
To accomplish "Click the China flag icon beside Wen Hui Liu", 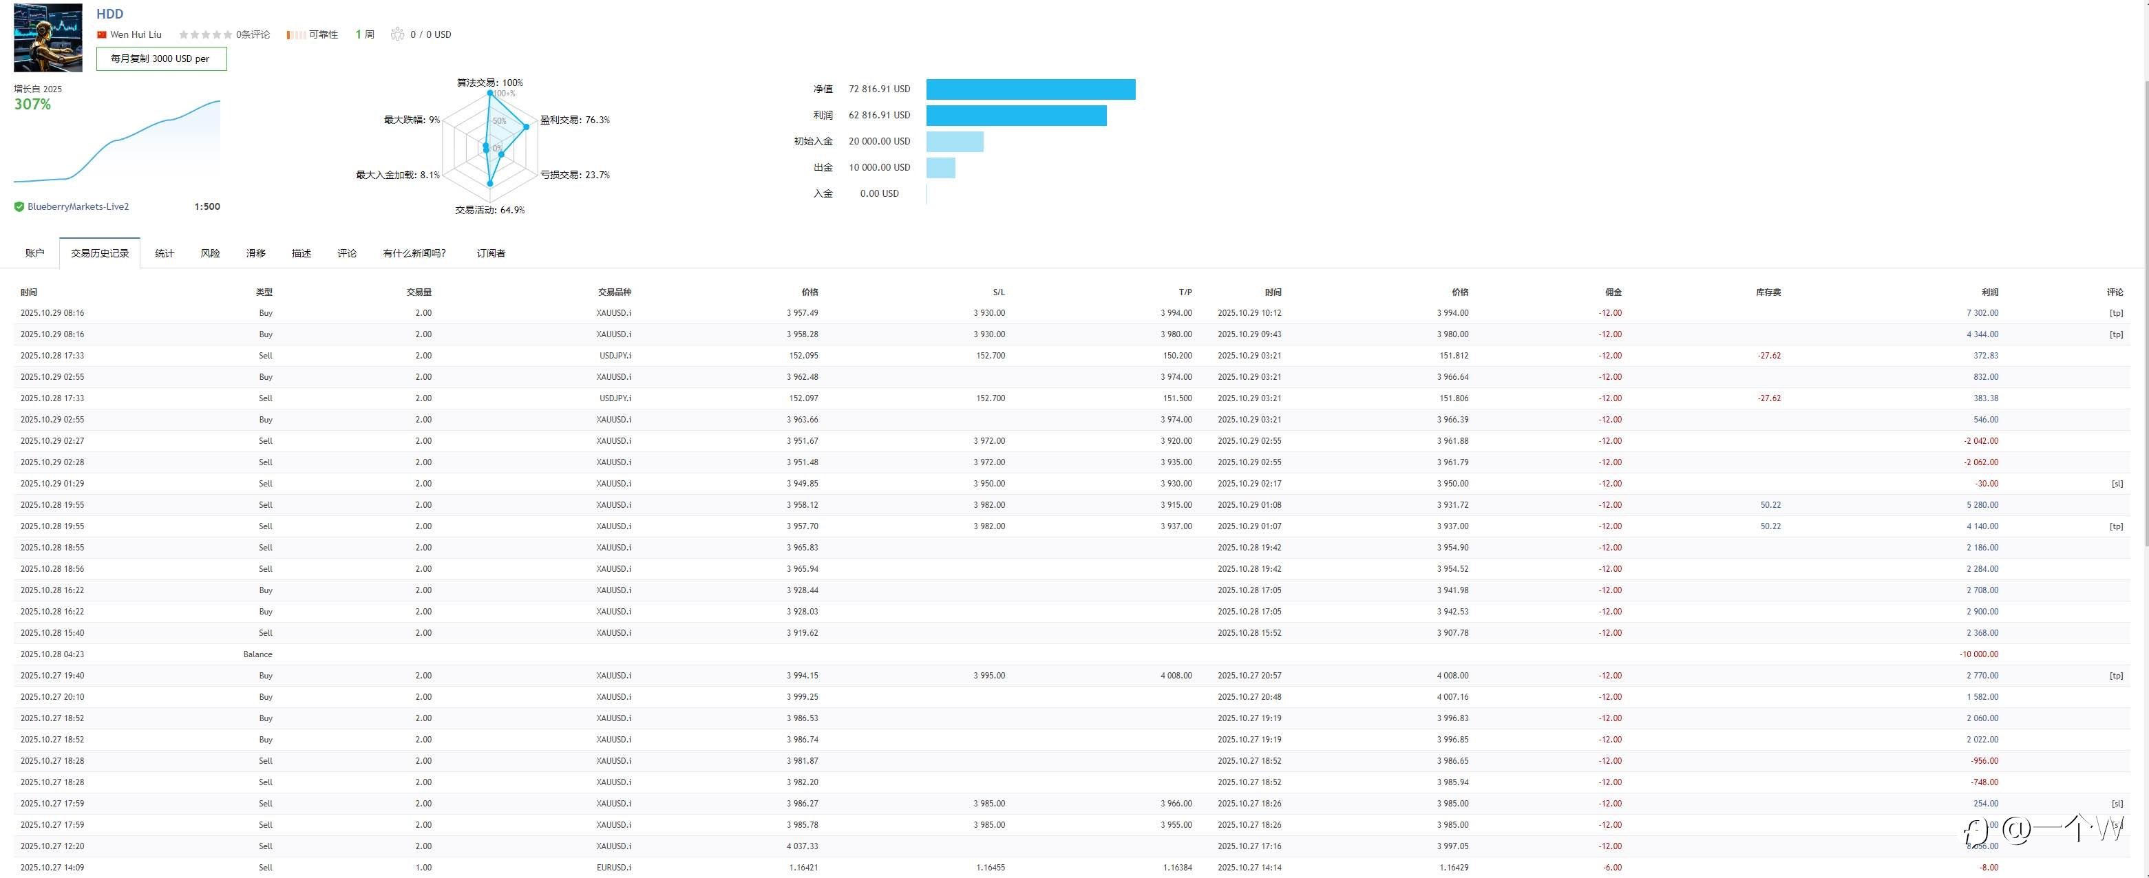I will (102, 35).
